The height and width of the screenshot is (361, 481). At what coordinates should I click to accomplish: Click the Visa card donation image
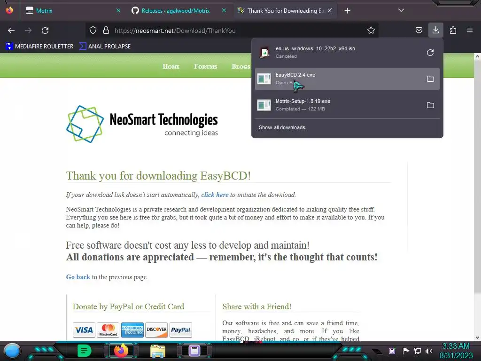tap(84, 330)
